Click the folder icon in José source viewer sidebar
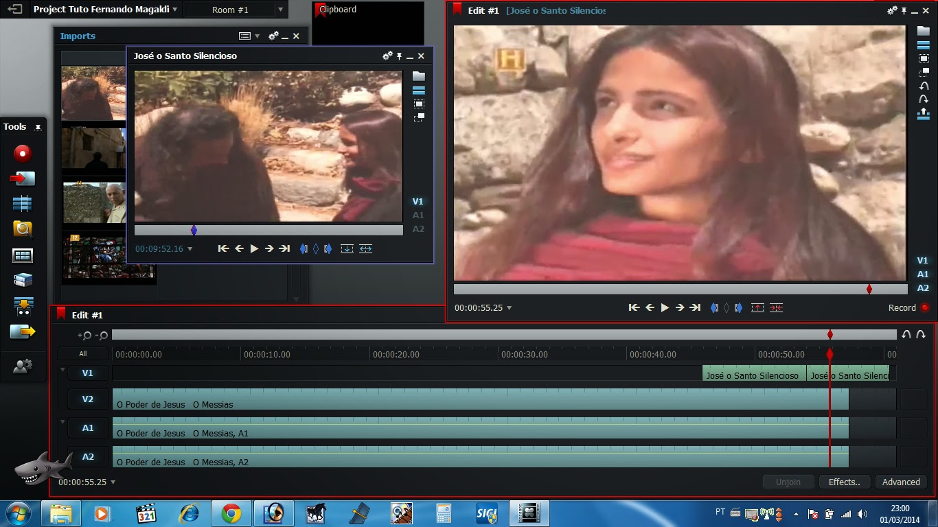The height and width of the screenshot is (527, 938). (418, 76)
